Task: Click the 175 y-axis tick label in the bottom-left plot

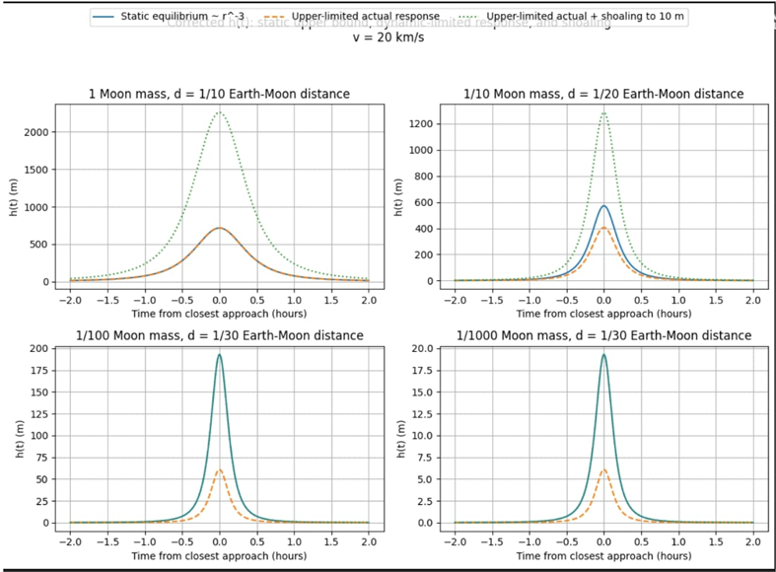Action: (39, 371)
